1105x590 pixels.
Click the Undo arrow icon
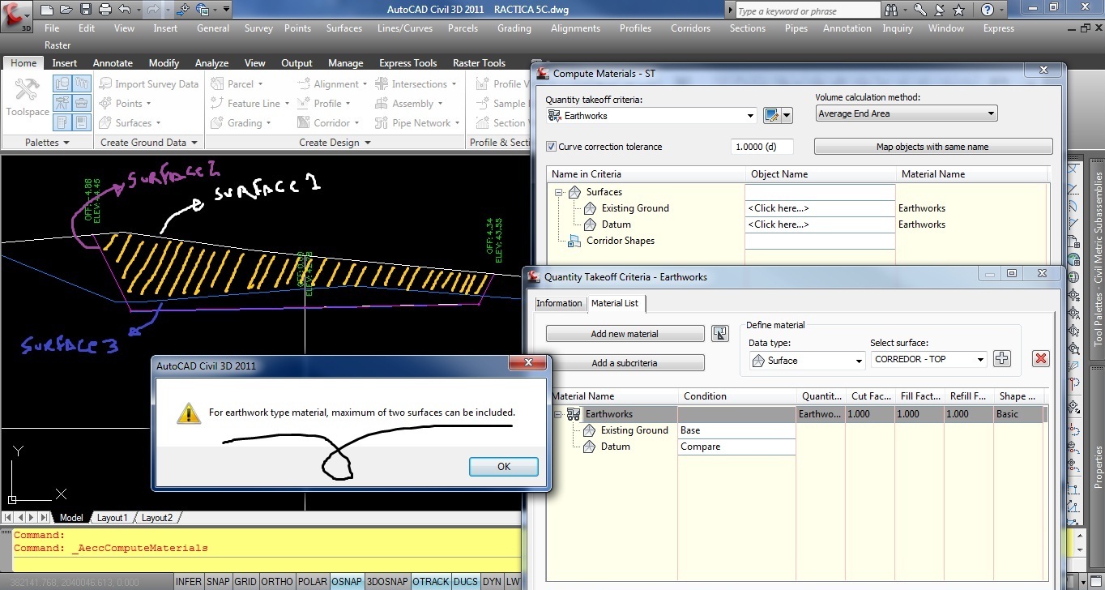pyautogui.click(x=124, y=10)
